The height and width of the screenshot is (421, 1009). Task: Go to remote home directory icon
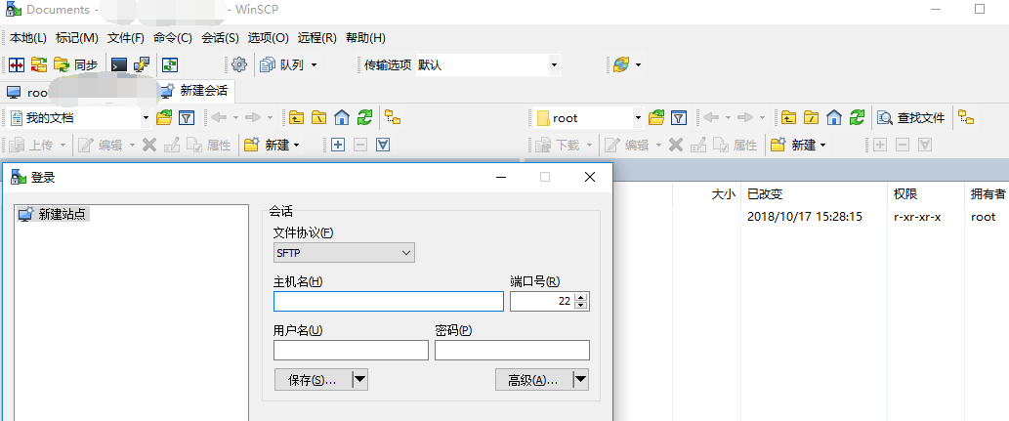click(x=834, y=118)
